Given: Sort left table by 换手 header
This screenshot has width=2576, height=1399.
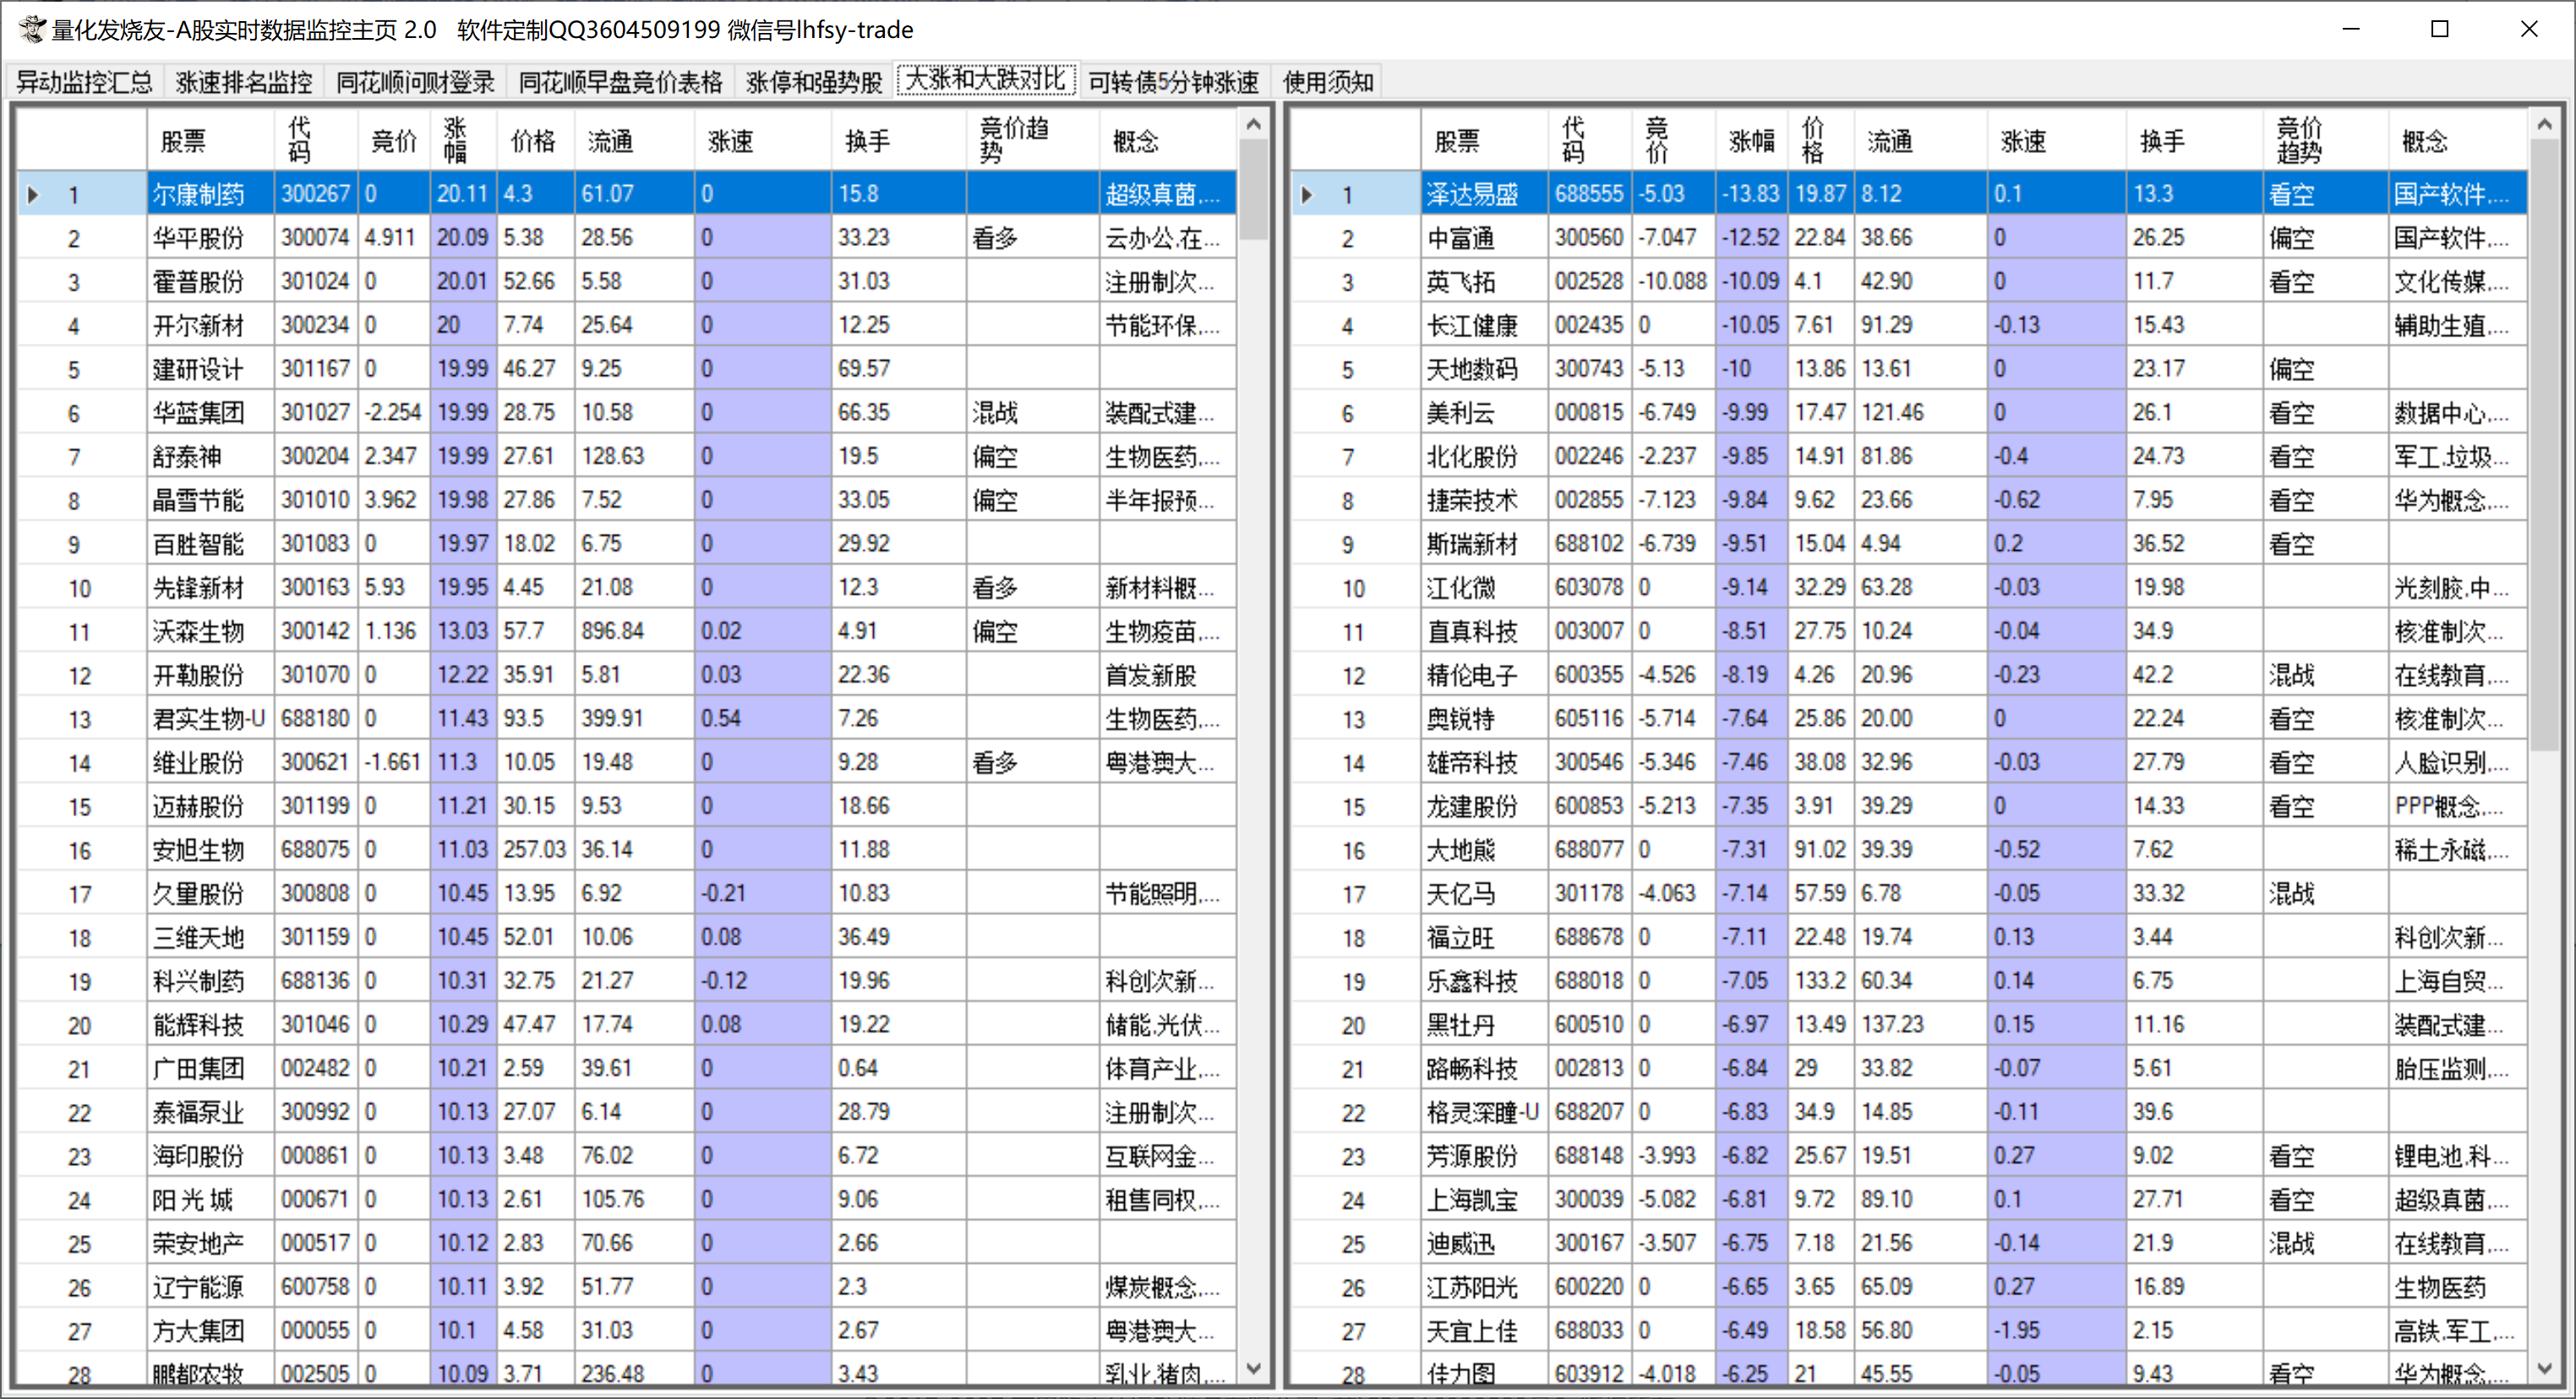Looking at the screenshot, I should [898, 141].
